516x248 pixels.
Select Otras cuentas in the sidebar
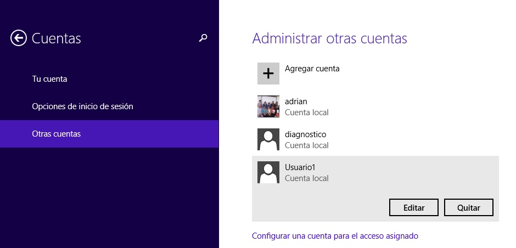[x=57, y=134]
